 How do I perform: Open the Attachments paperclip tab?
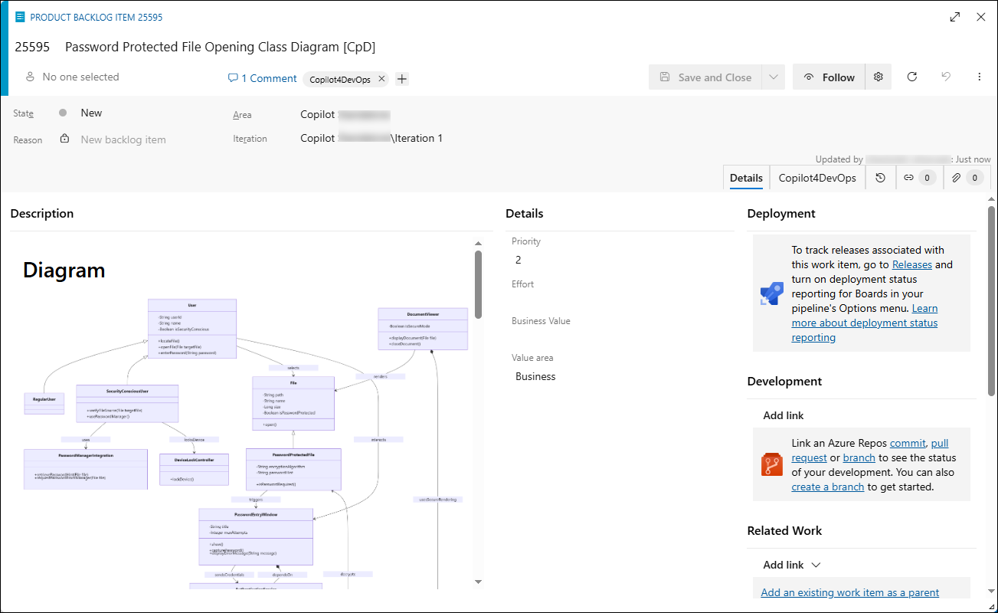[967, 178]
